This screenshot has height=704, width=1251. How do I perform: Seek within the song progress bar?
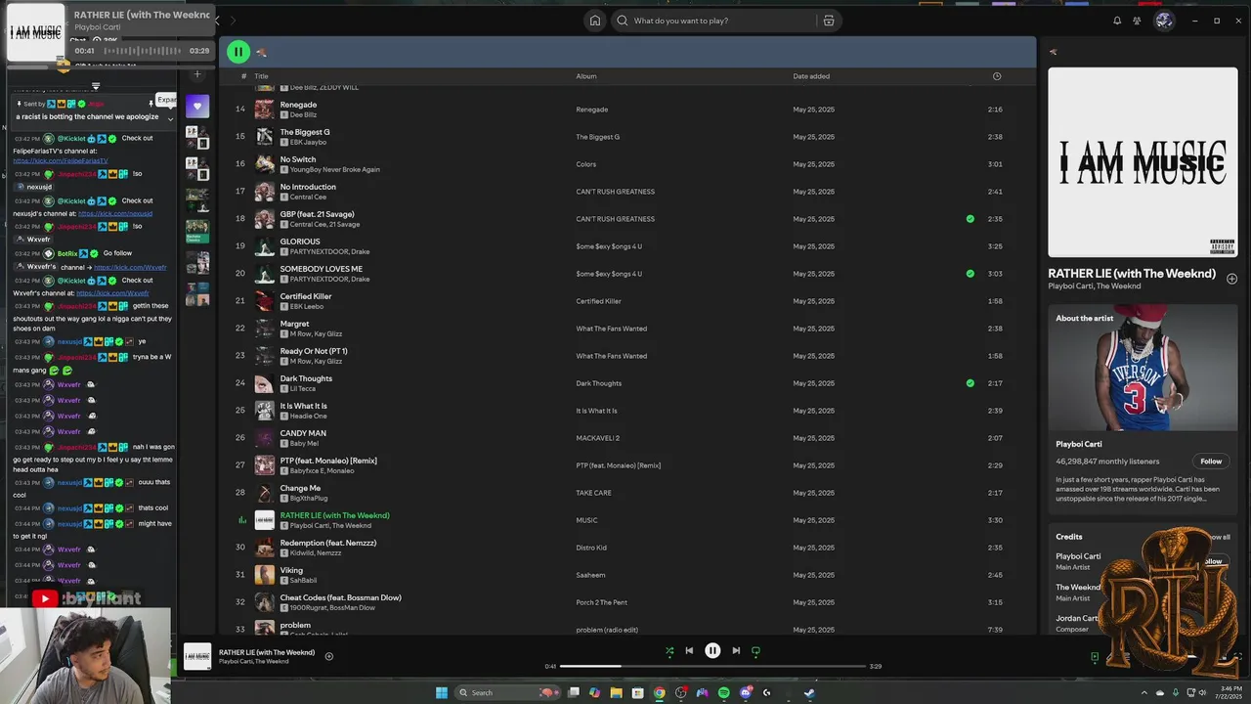[712, 666]
